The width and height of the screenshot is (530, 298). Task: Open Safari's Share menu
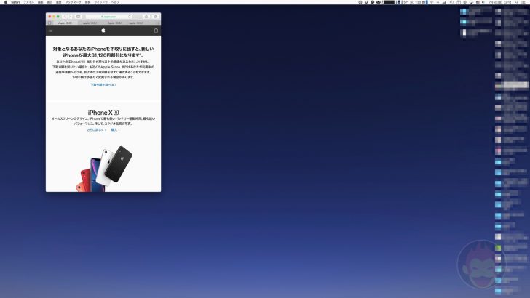(146, 17)
